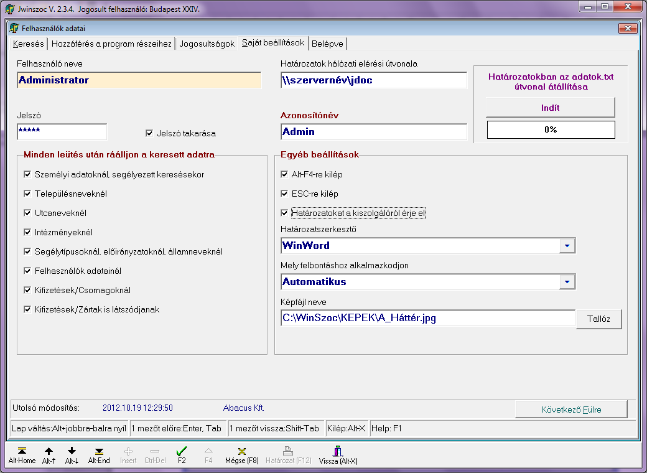This screenshot has width=647, height=473.
Task: Click the greyed Insert plus icon
Action: [128, 455]
